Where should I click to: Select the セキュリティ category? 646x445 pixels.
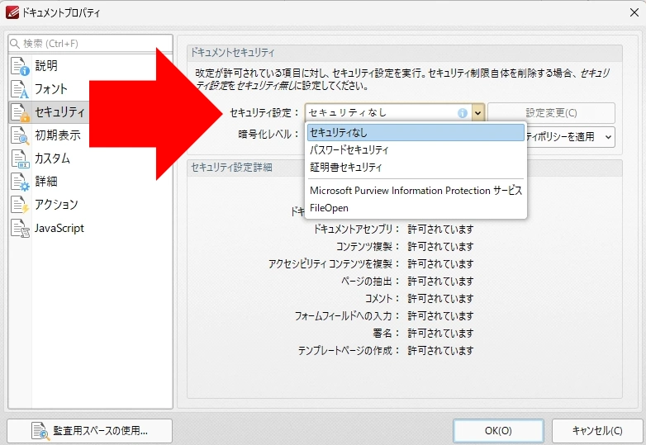pyautogui.click(x=90, y=112)
